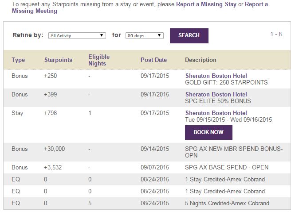295x215 pixels.
Task: Follow the Report a Missing Meeting link
Action: coord(35,11)
